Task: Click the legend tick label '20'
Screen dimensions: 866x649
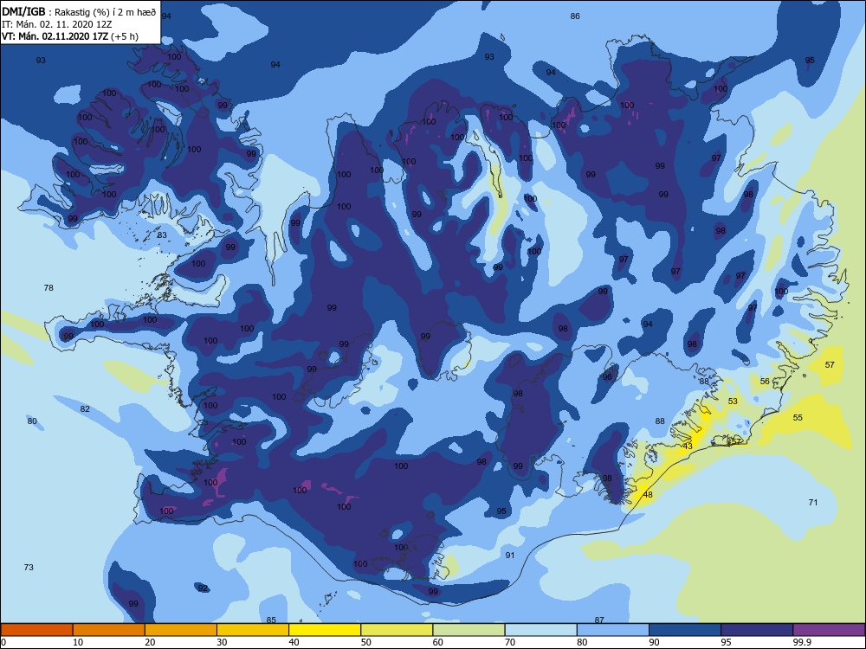Action: [x=150, y=642]
